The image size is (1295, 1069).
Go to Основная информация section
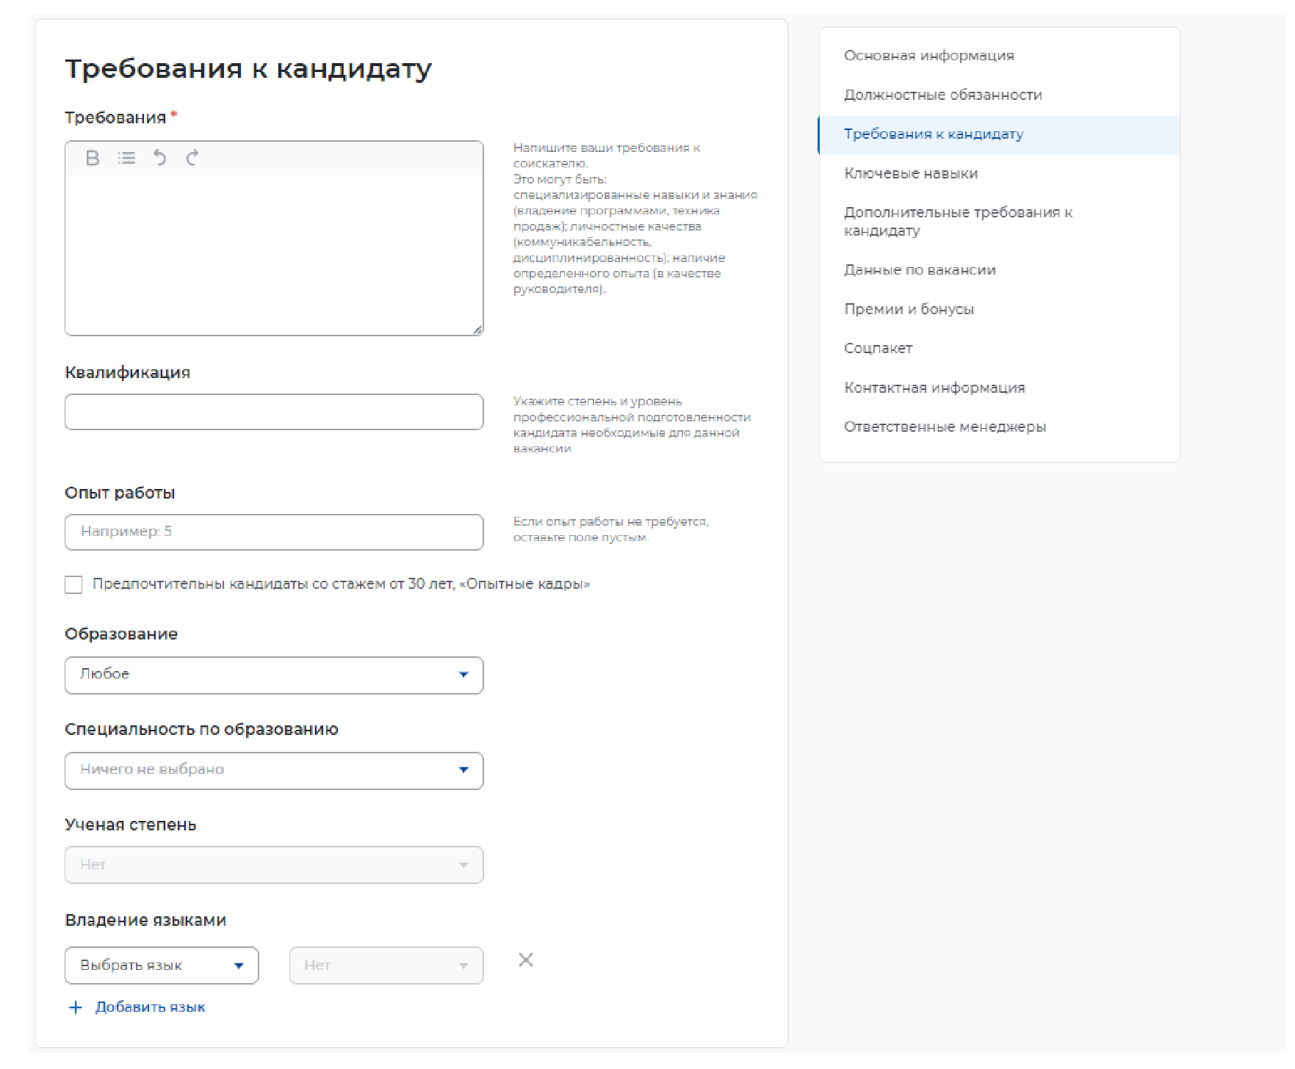click(x=999, y=56)
